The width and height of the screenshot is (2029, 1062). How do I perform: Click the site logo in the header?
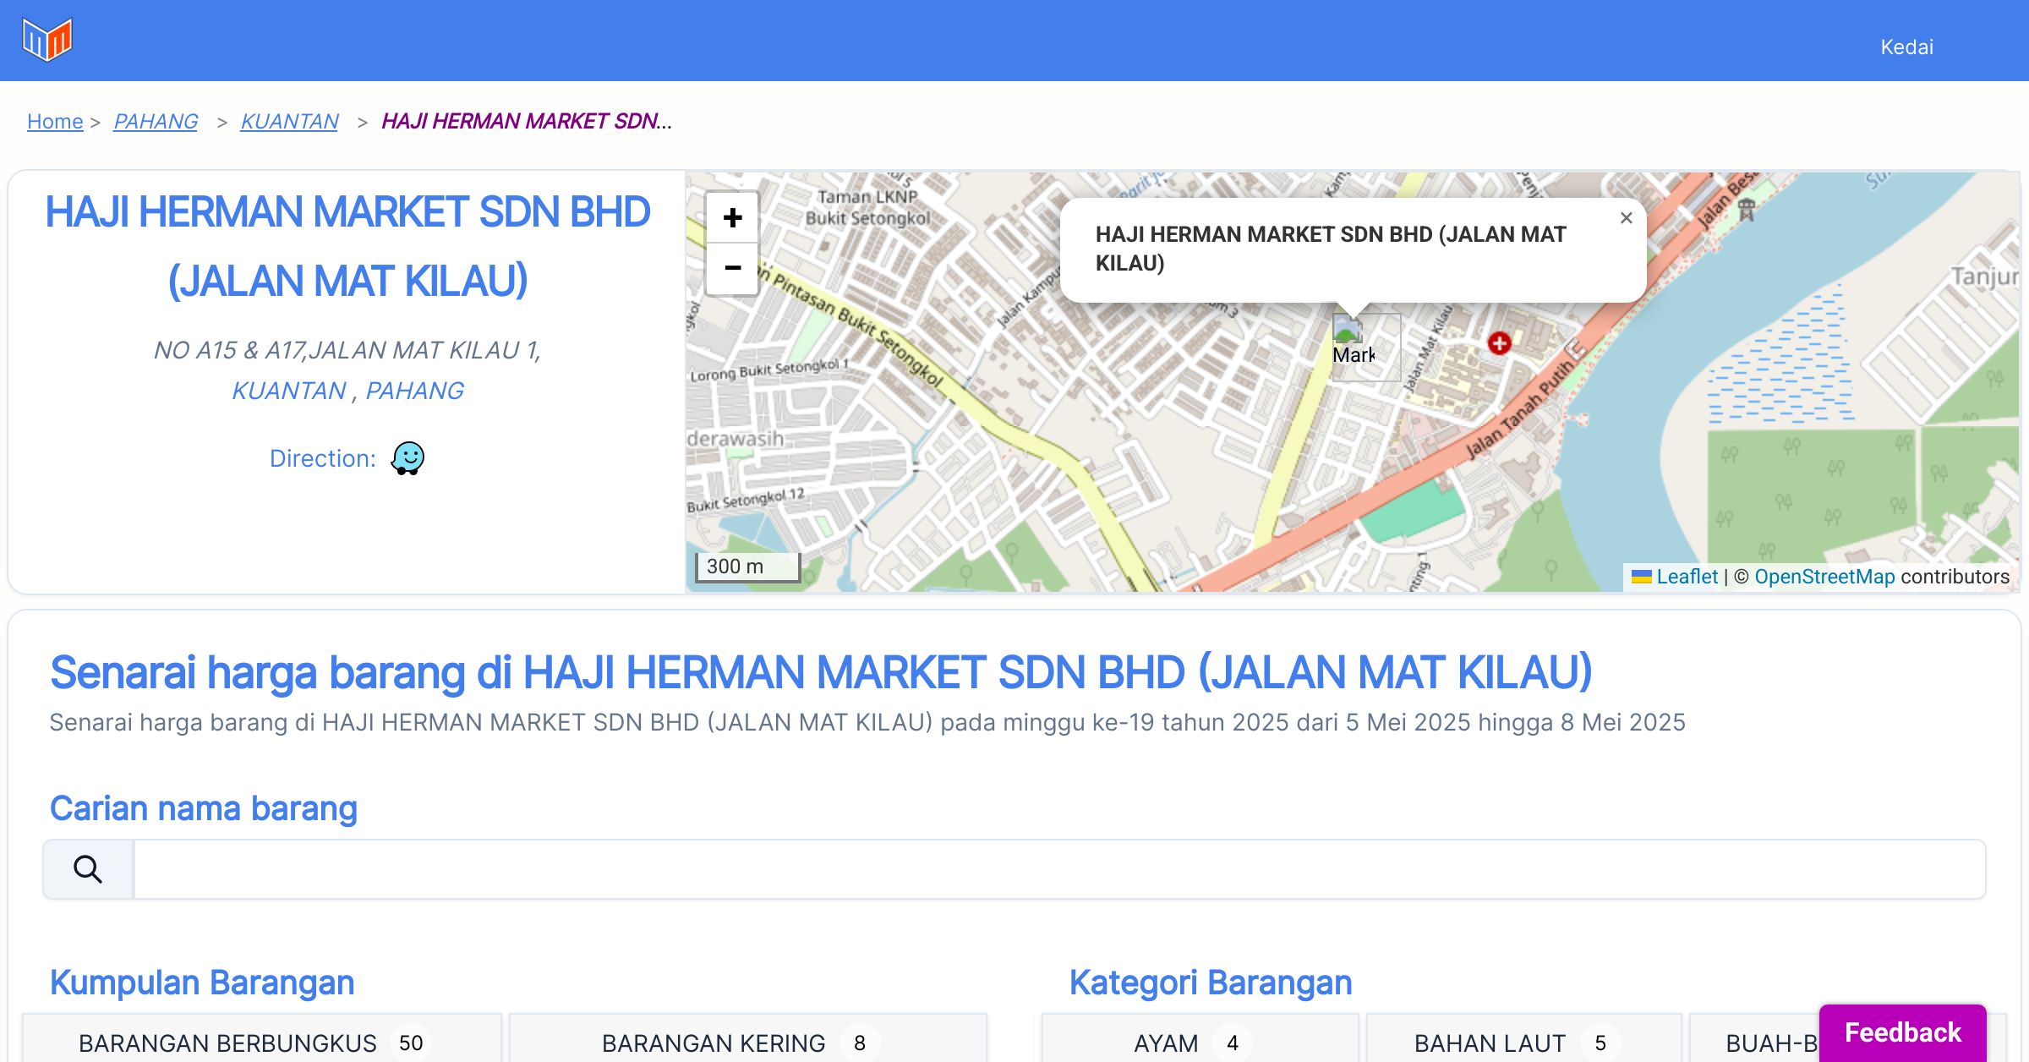(47, 40)
